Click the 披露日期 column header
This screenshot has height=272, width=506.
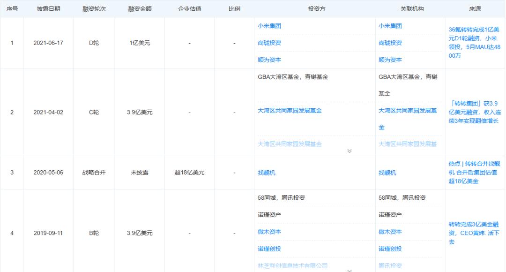tap(48, 9)
